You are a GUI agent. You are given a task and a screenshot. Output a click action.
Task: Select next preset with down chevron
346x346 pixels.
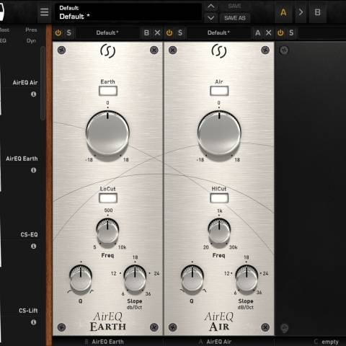pos(210,18)
